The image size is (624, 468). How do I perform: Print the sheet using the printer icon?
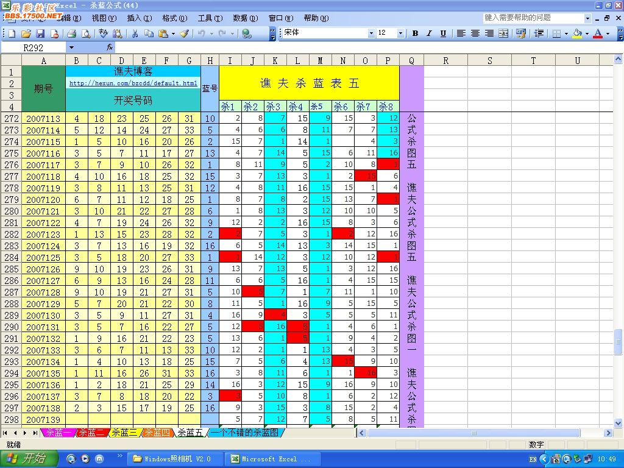(x=72, y=34)
